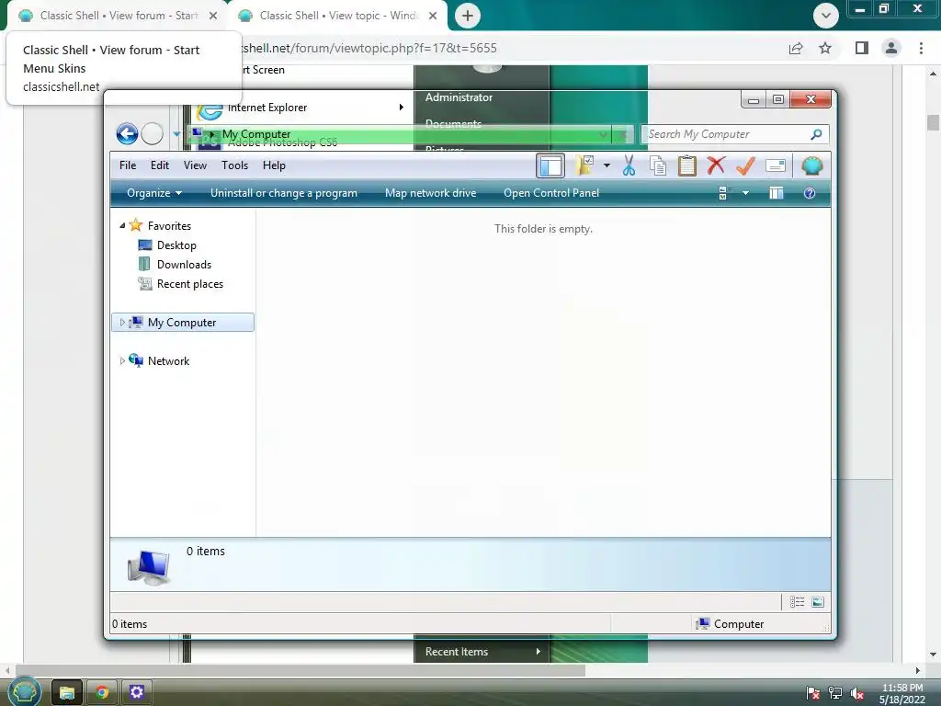Close the View topic browser tab
Image resolution: width=941 pixels, height=706 pixels.
[x=433, y=16]
